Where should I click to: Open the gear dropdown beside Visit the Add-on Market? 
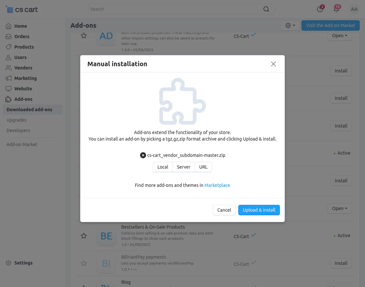290,25
